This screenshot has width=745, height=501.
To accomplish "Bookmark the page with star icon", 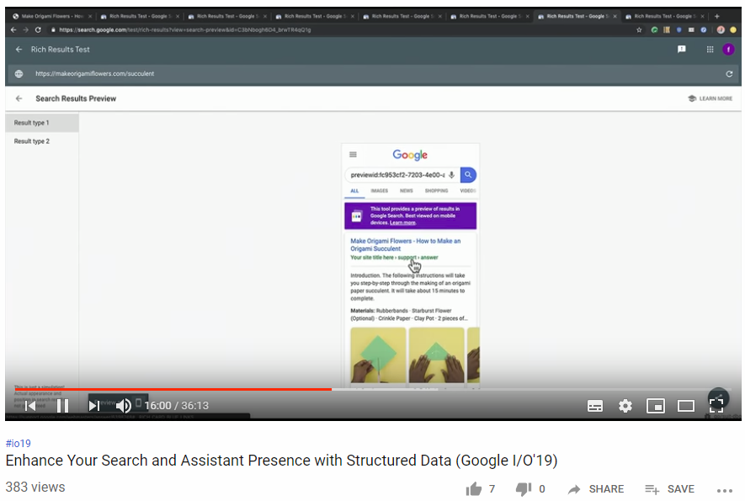I will pyautogui.click(x=639, y=29).
